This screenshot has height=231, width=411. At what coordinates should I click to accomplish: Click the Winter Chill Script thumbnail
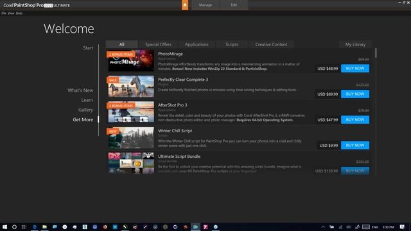click(131, 138)
